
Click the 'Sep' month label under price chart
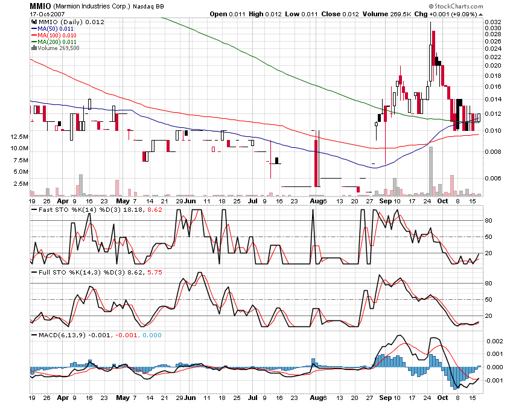coord(386,201)
